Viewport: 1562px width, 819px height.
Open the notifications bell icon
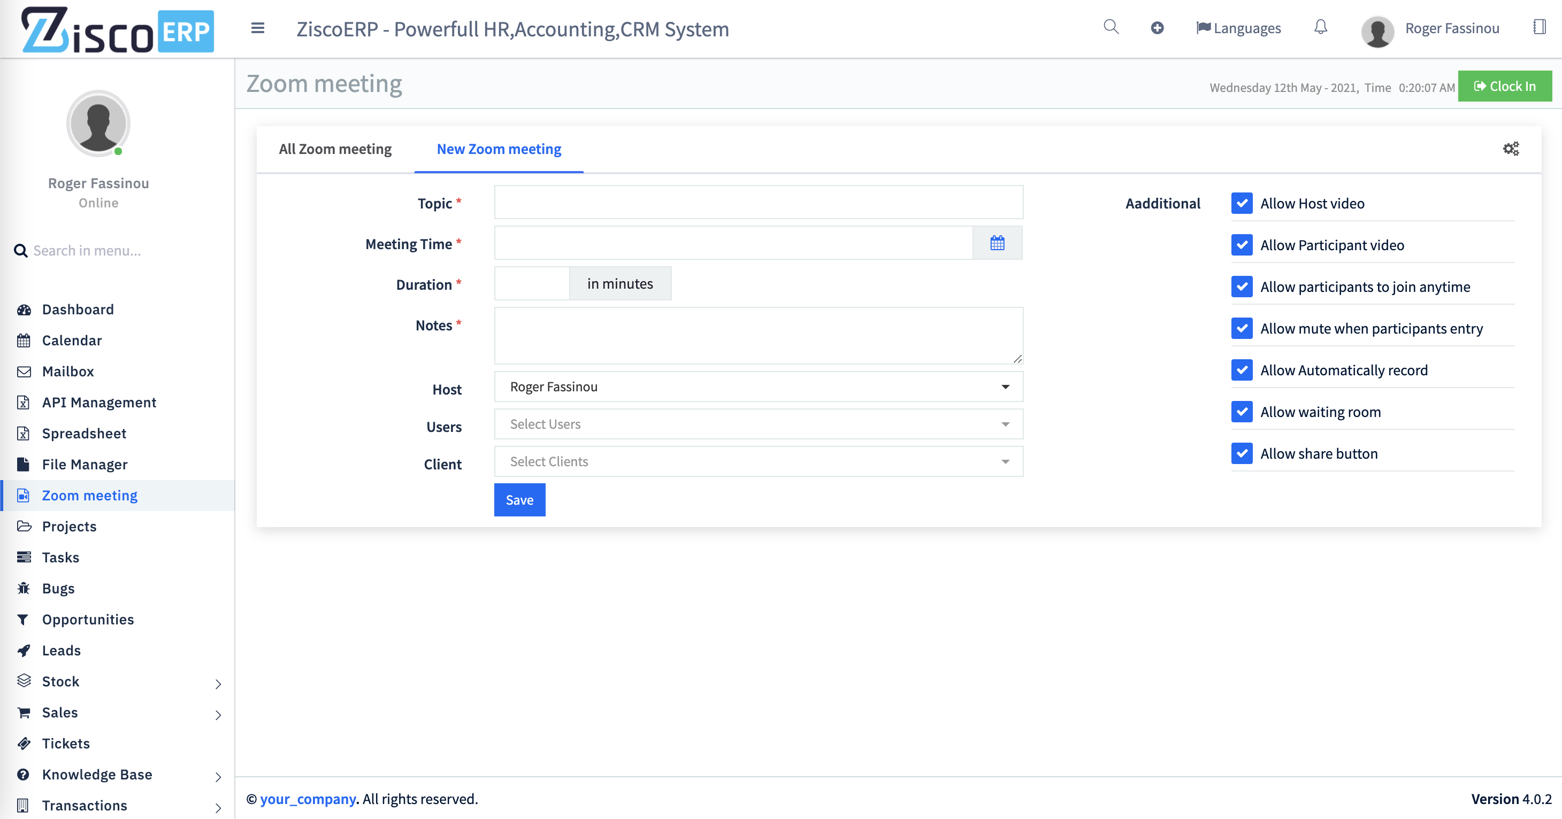pos(1321,27)
